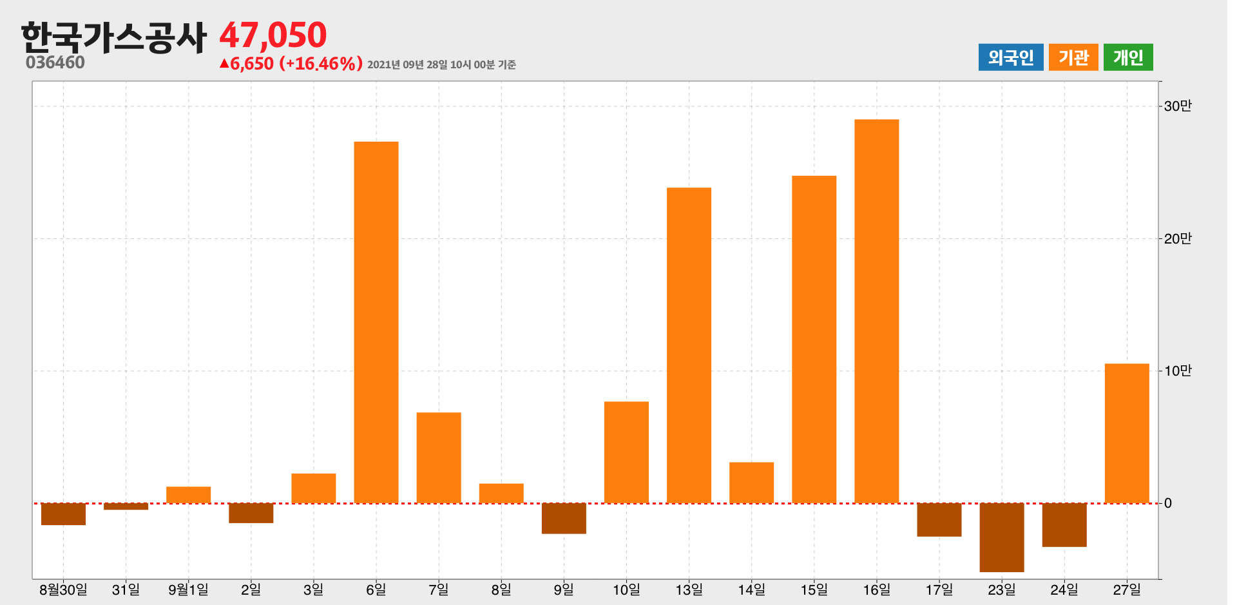Click the 20만 y-axis label
The height and width of the screenshot is (605, 1237).
(1178, 238)
